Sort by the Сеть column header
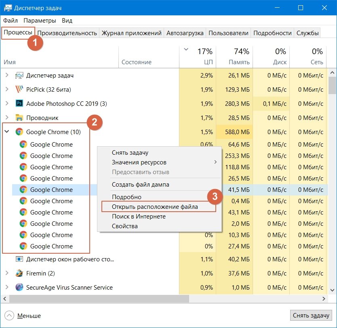Screen dimensions: 337x328 pos(308,57)
